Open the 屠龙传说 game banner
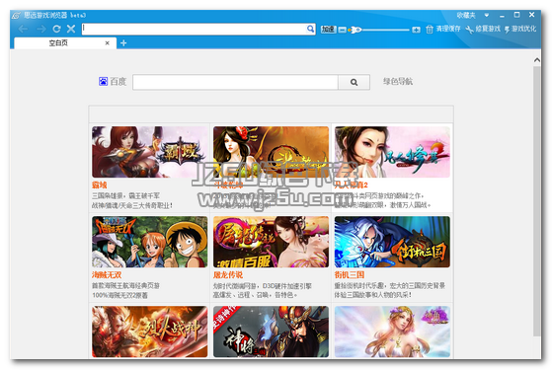 271,242
